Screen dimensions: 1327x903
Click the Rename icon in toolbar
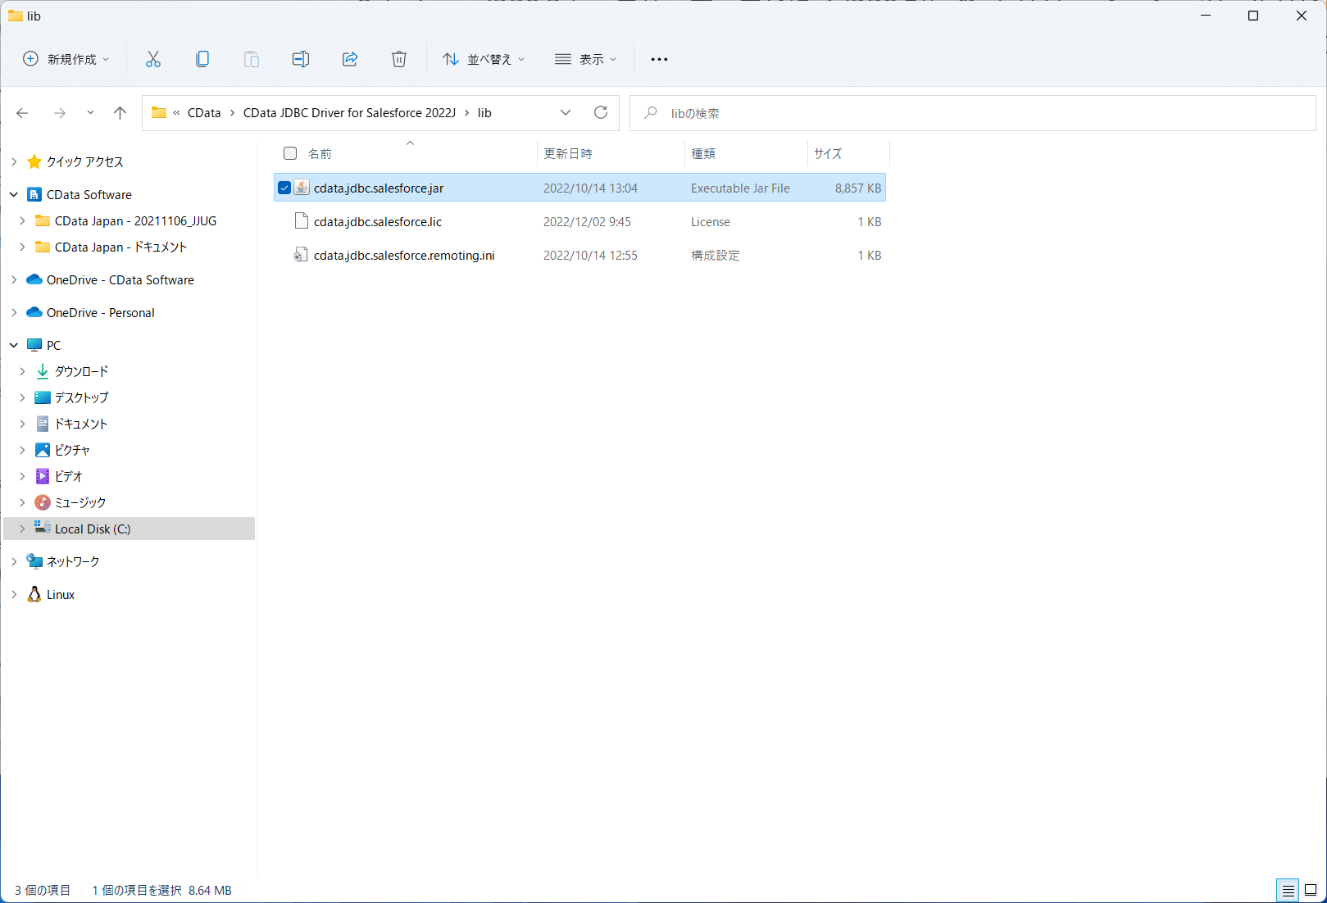coord(301,59)
